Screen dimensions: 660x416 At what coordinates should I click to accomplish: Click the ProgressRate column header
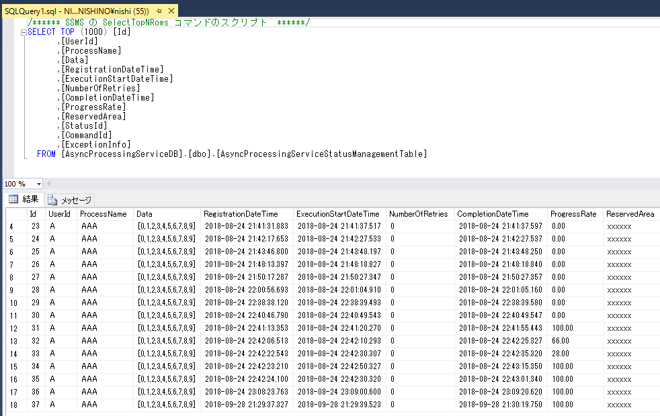click(573, 214)
